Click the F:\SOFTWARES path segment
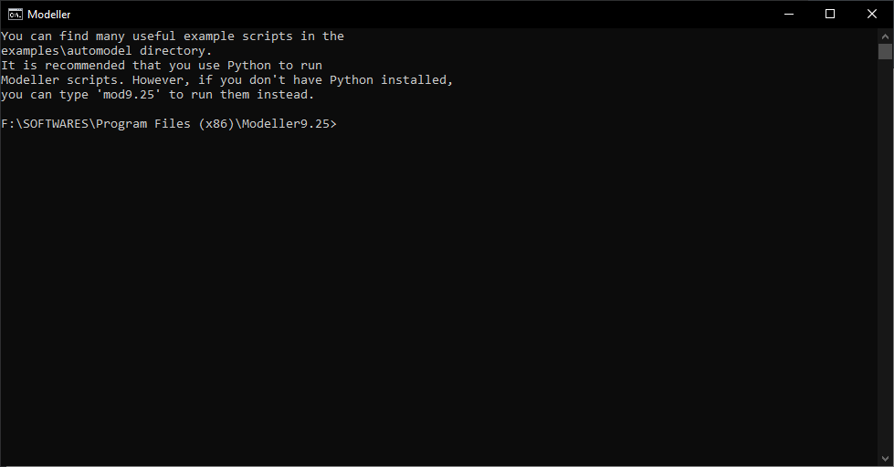 pyautogui.click(x=46, y=124)
